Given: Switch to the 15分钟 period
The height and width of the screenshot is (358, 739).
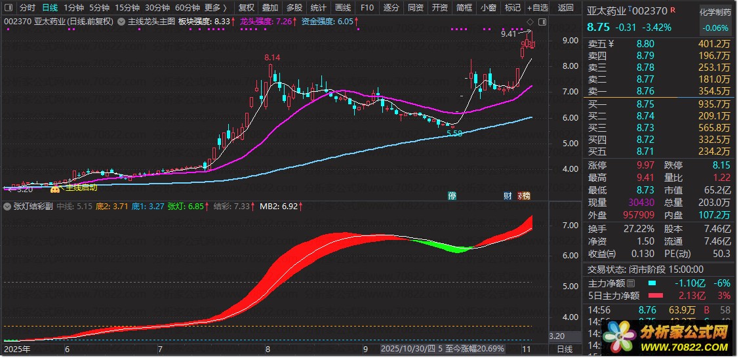Looking at the screenshot, I should tap(127, 7).
